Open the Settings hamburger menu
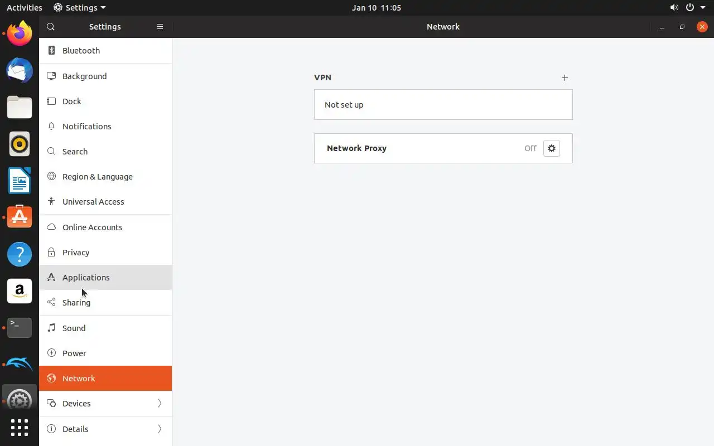Viewport: 714px width, 446px height. (x=160, y=27)
